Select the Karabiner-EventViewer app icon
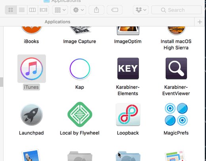 click(176, 68)
